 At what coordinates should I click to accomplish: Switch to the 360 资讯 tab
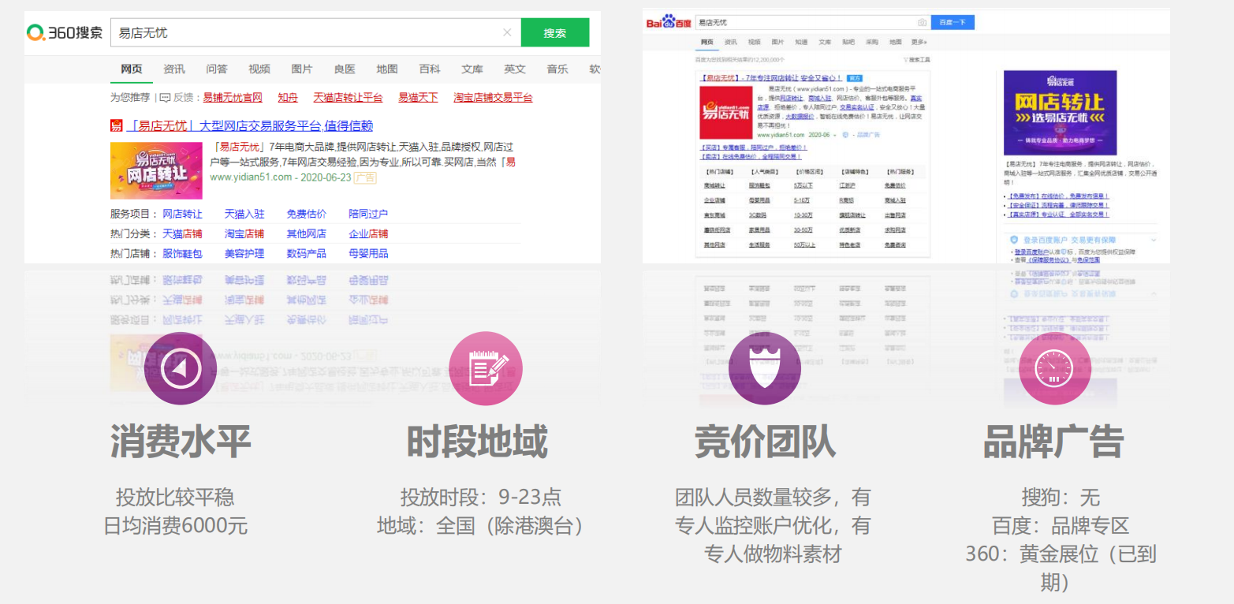click(x=174, y=69)
